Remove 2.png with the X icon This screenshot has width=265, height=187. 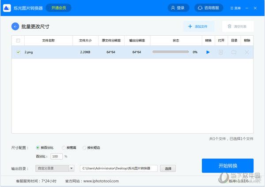point(247,52)
